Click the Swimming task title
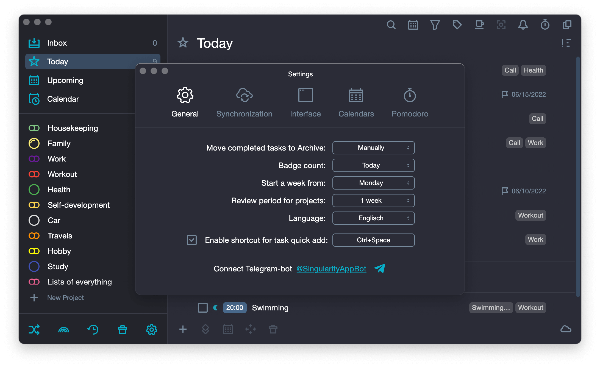Screen dimensions: 600x367 pyautogui.click(x=270, y=308)
